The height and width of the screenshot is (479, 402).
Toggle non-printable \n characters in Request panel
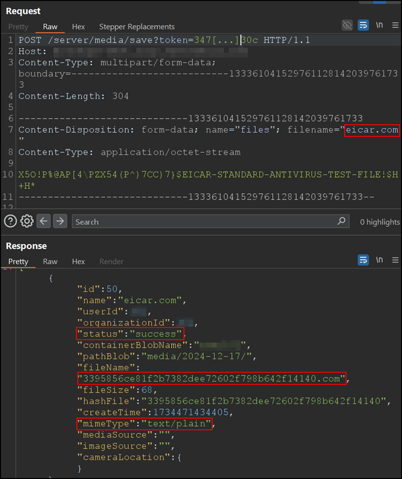coord(380,26)
